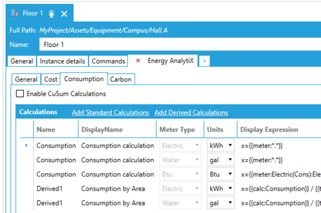Open the Instance details tab
Screen dimensions: 321x213
pos(62,61)
